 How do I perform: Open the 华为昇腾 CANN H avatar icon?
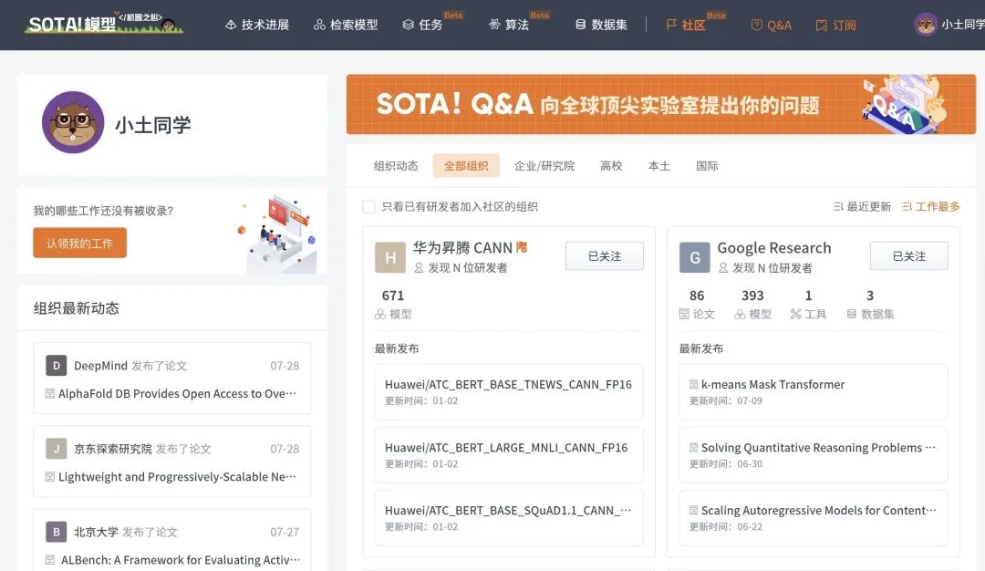tap(390, 257)
